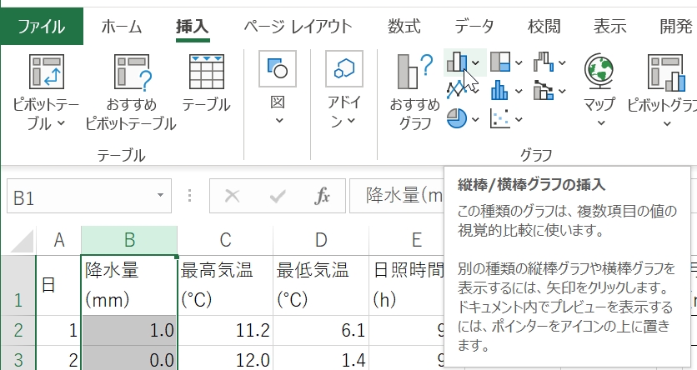Expand the waterfall chart dropdown arrow
The width and height of the screenshot is (697, 370).
click(562, 63)
